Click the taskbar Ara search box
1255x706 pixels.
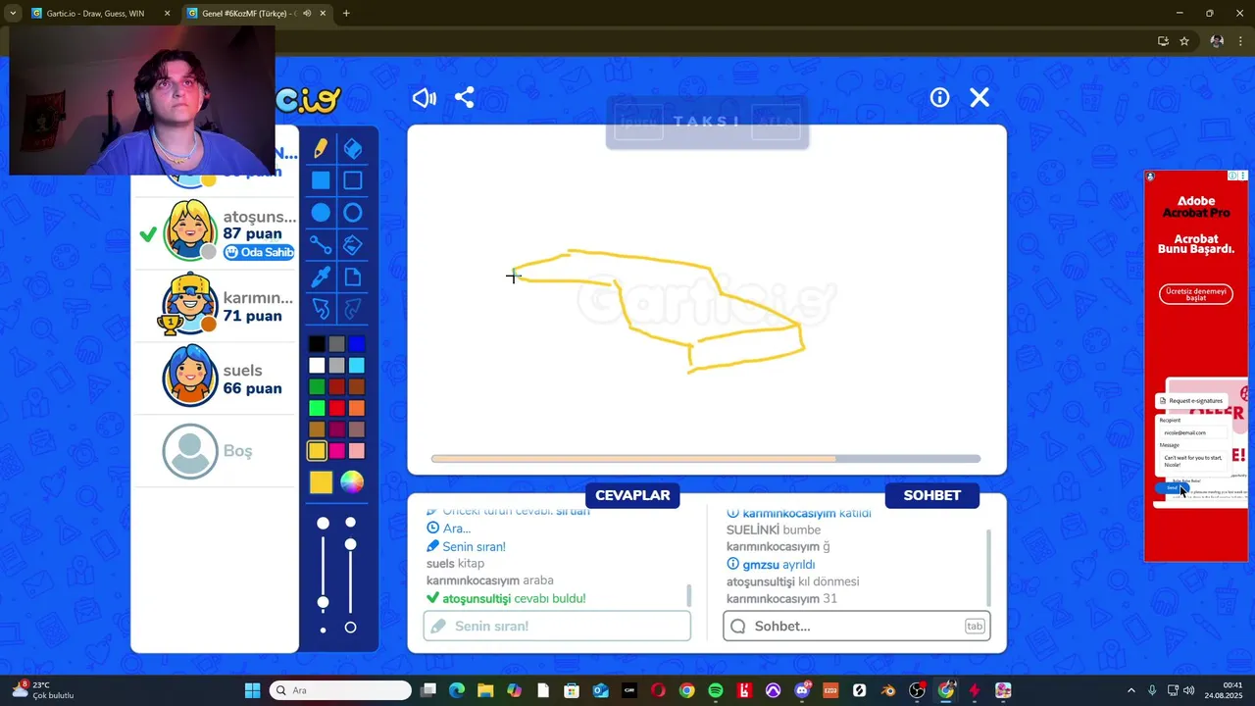tap(340, 690)
